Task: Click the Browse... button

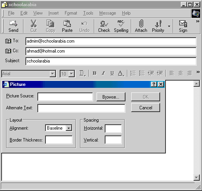Action: point(111,97)
